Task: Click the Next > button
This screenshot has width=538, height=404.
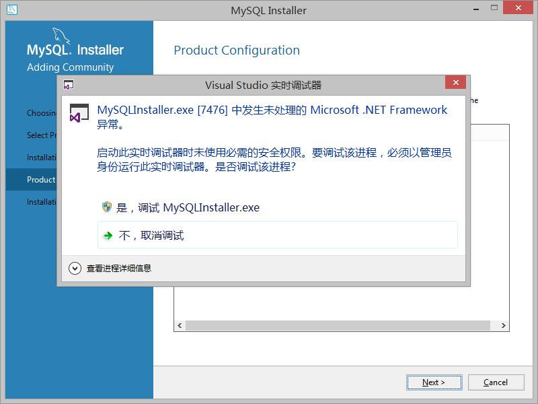Action: point(434,382)
